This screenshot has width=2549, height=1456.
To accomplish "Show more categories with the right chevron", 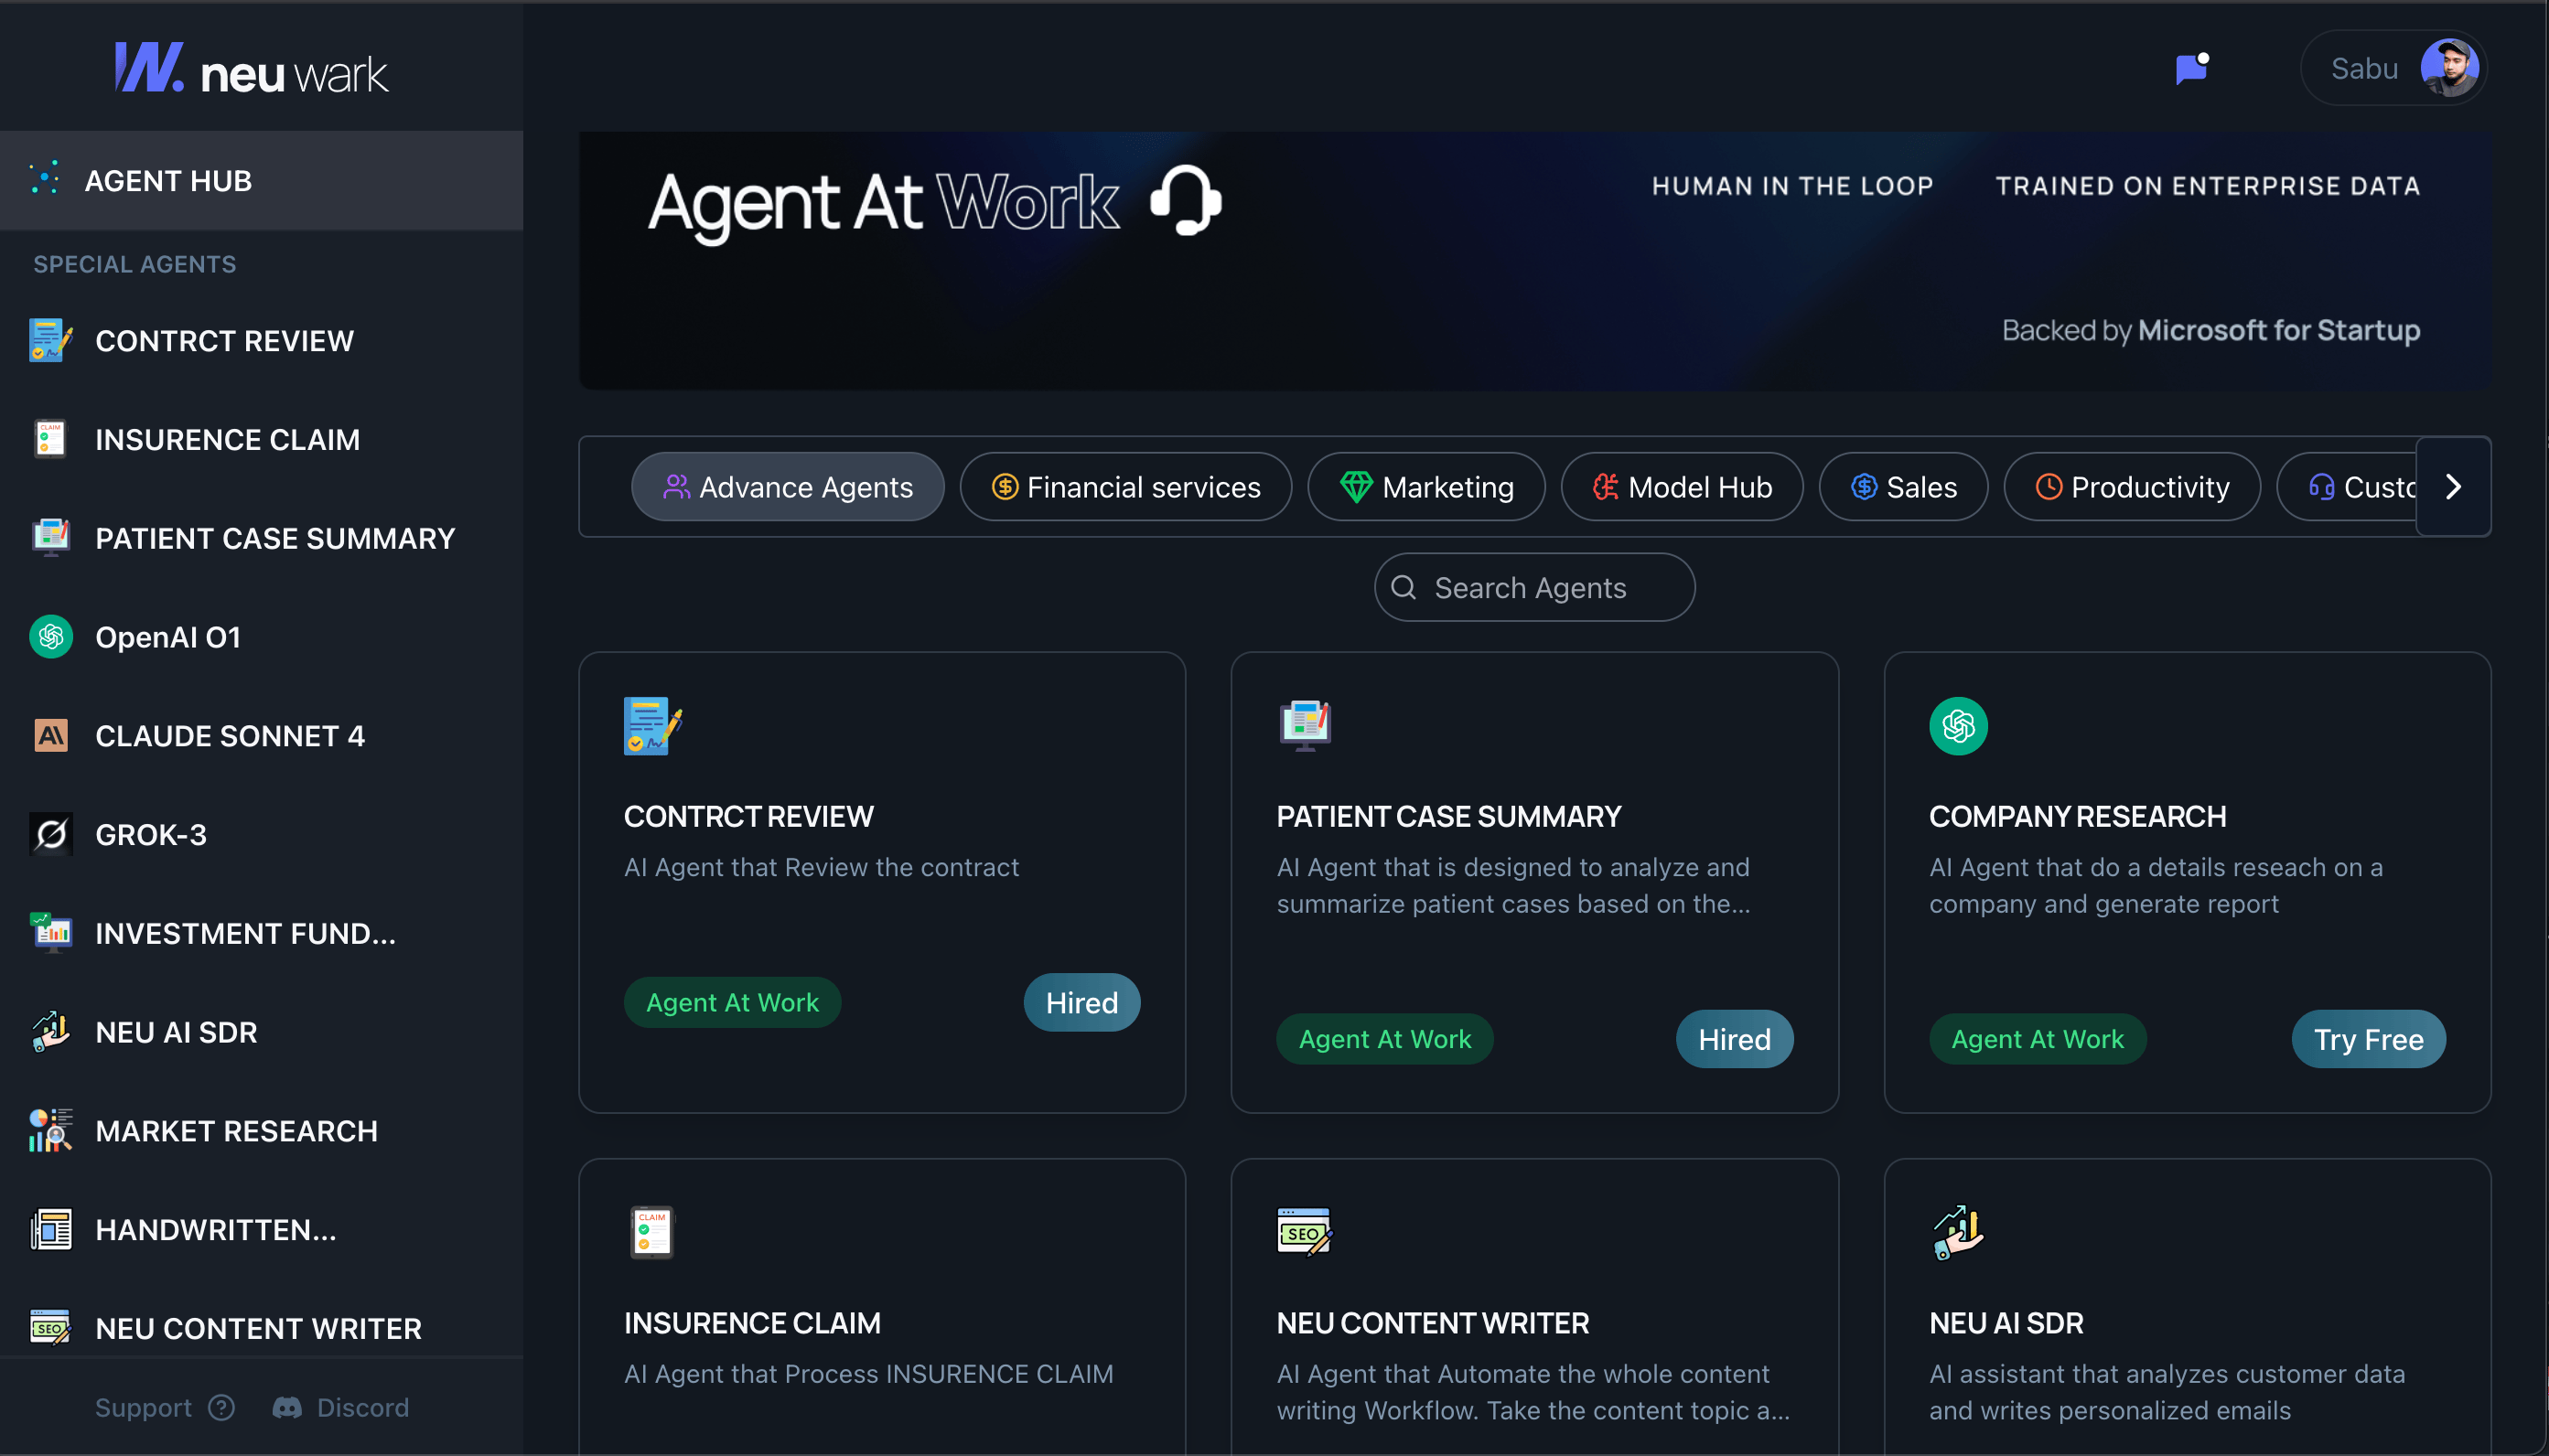I will pyautogui.click(x=2453, y=487).
